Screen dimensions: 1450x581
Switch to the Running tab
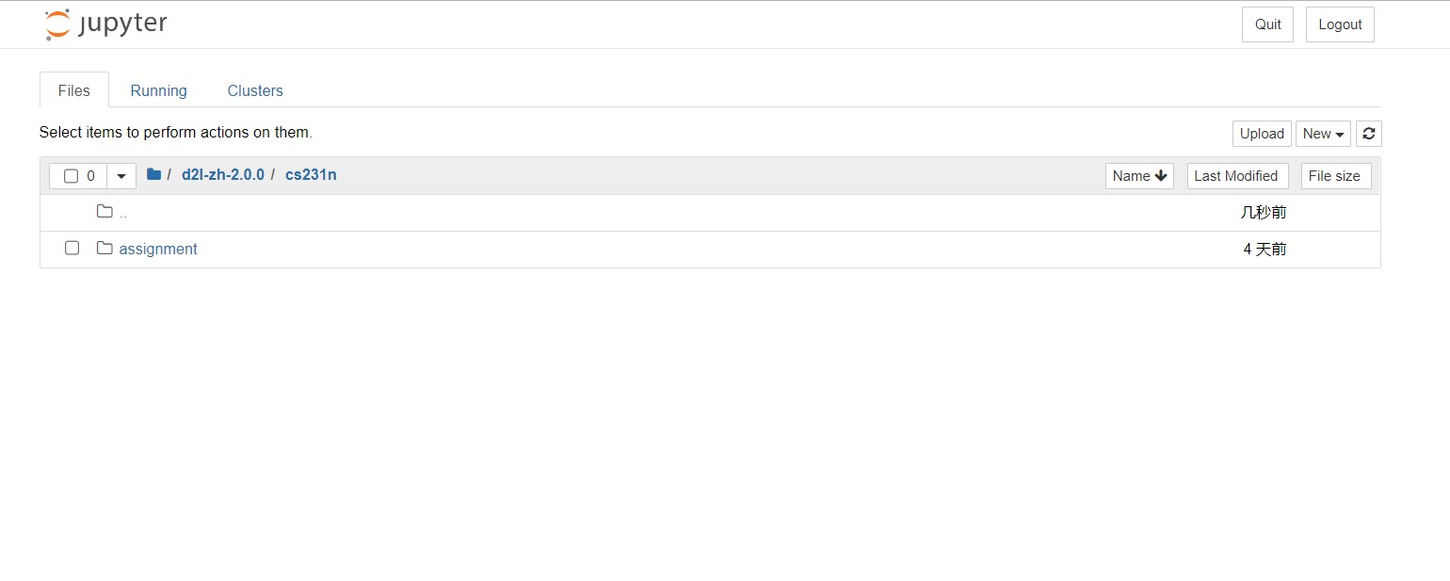pyautogui.click(x=158, y=90)
